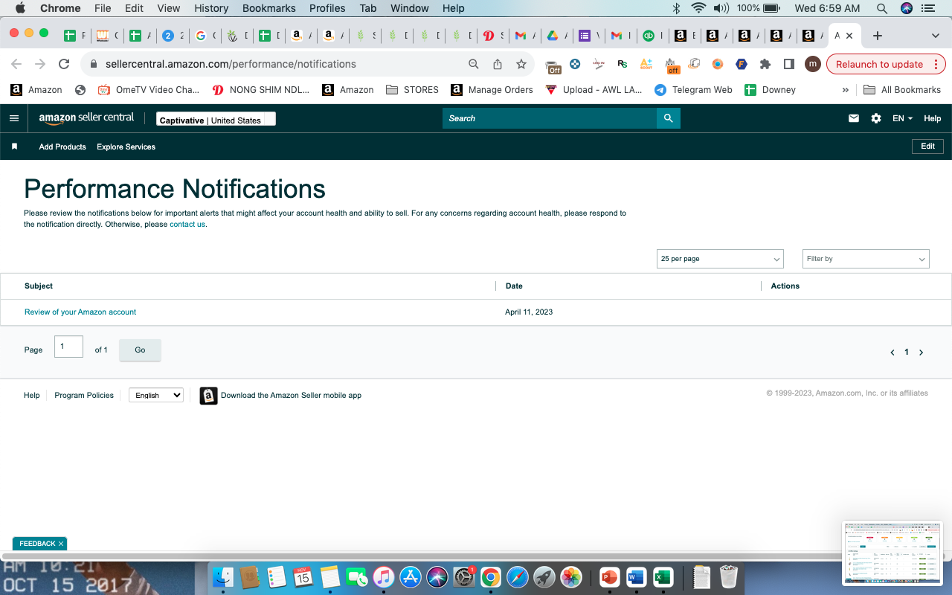The width and height of the screenshot is (952, 595).
Task: Toggle Chrome side panel icon
Action: pos(789,64)
